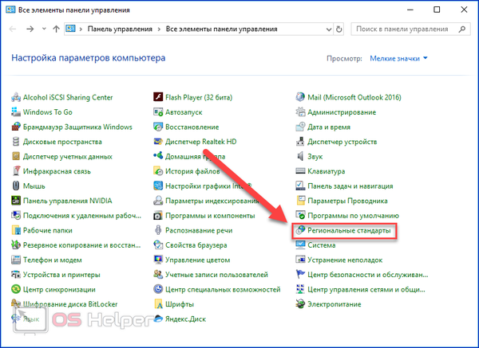The image size is (479, 348).
Task: Open Учетные записи пользователей link
Action: (x=216, y=275)
